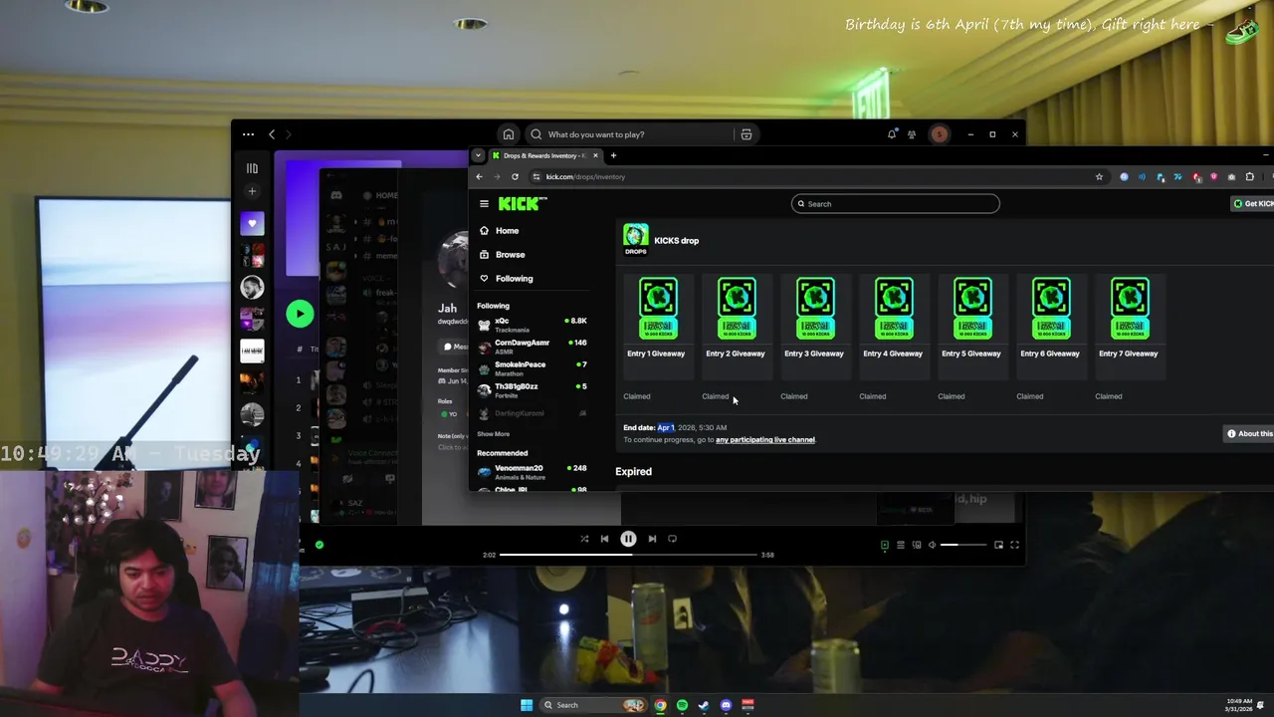Open Spotify three-dots menu

coord(248,134)
